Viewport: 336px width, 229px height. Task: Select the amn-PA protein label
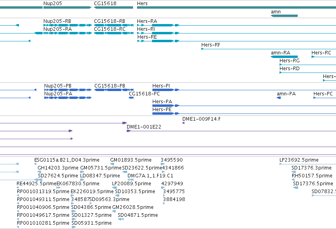286,94
